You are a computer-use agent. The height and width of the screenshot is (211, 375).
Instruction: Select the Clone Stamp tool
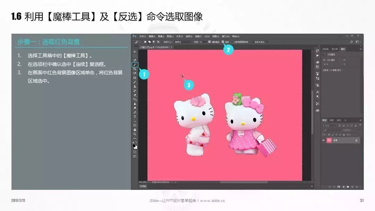(x=135, y=86)
